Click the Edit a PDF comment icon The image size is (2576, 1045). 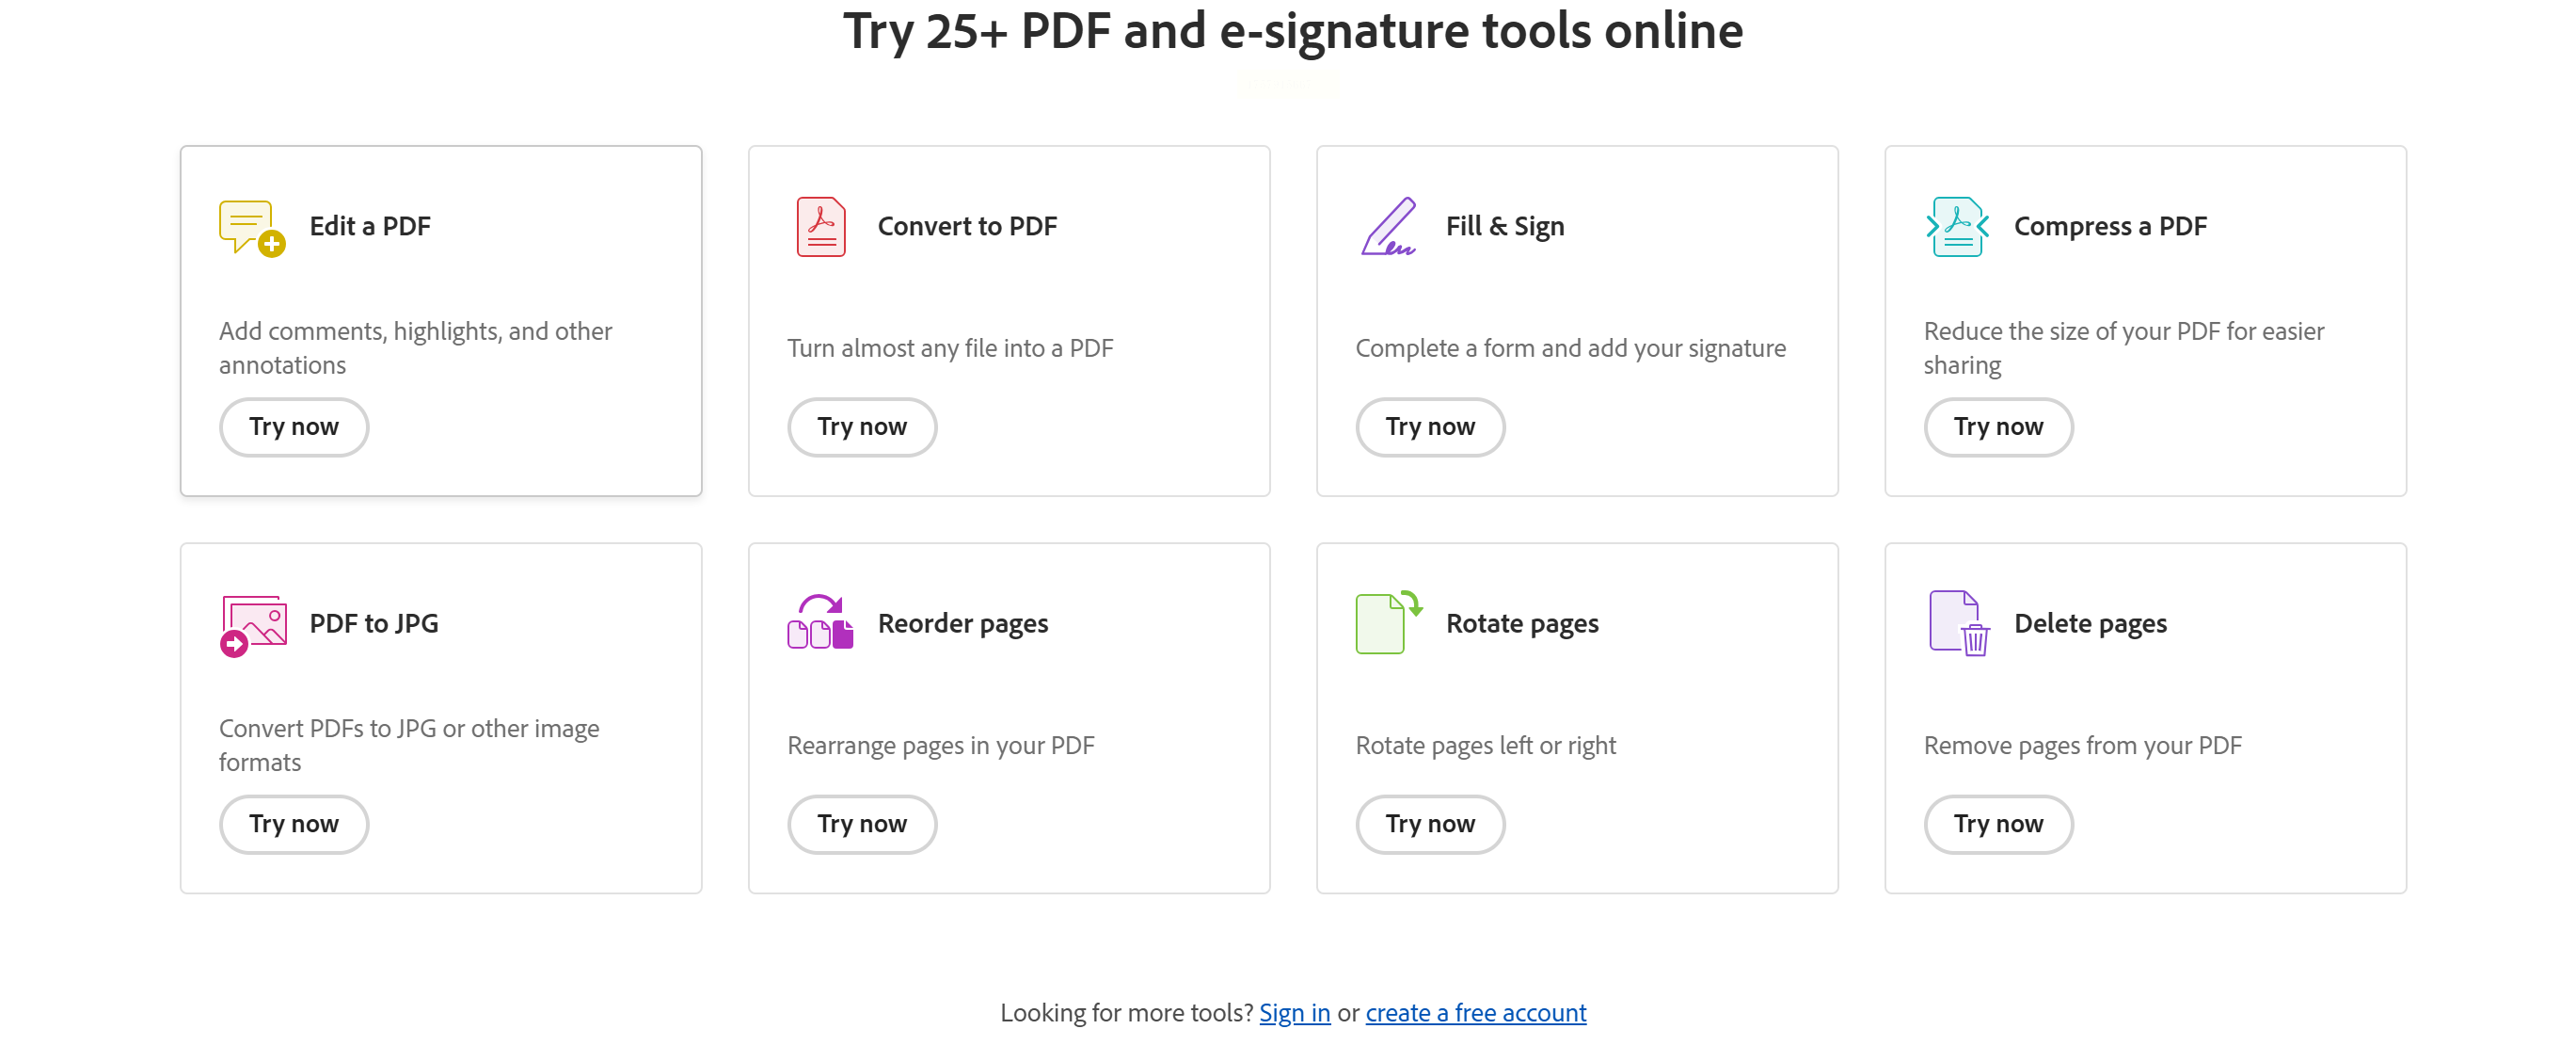point(252,227)
